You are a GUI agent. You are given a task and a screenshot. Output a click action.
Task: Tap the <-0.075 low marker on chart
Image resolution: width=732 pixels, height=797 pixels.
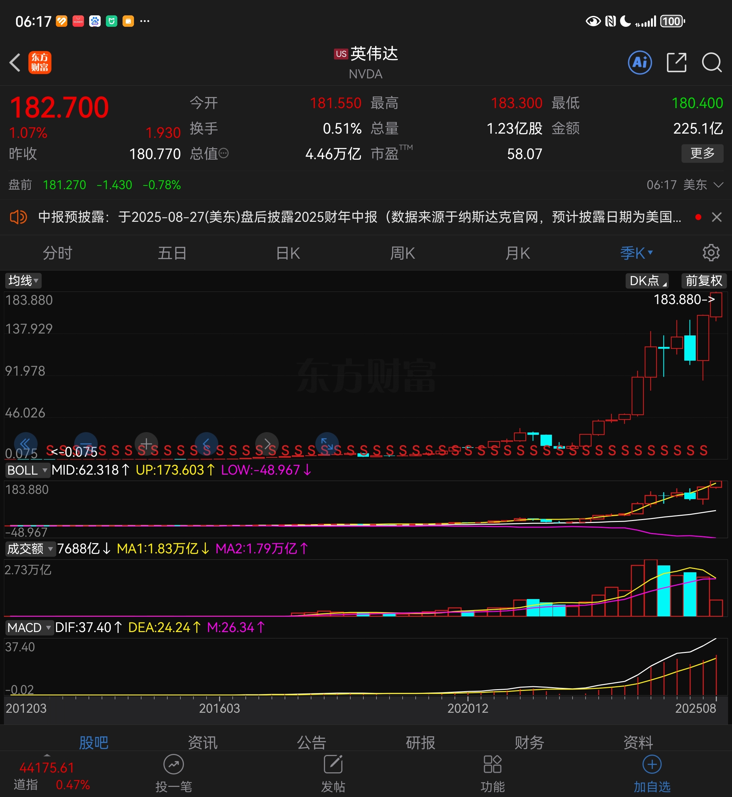point(74,452)
